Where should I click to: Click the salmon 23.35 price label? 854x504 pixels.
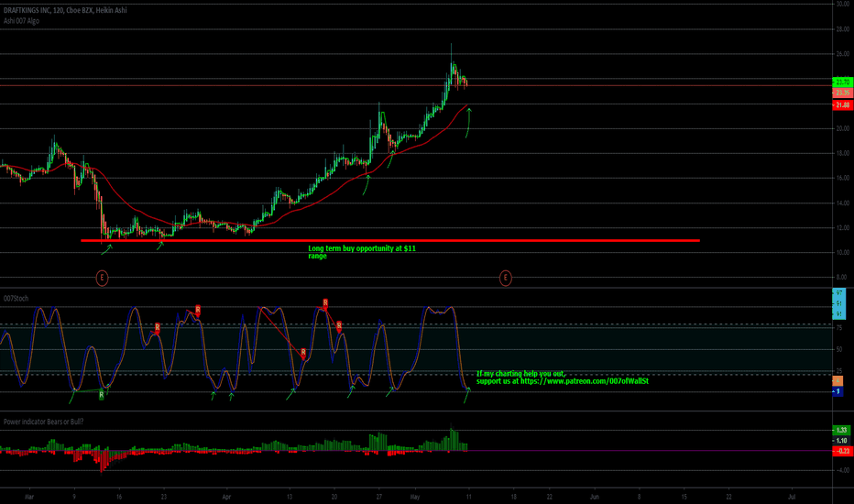point(843,93)
